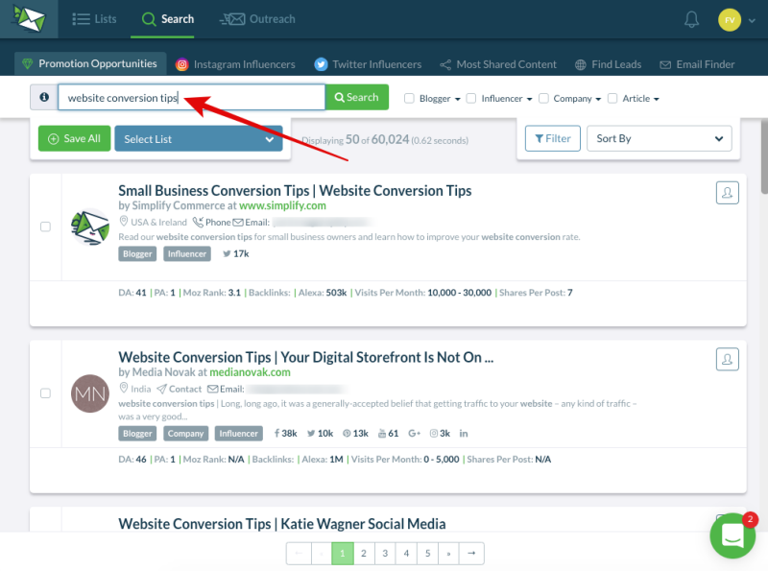Click the yellow FV user avatar
Viewport: 768px width, 571px height.
730,20
